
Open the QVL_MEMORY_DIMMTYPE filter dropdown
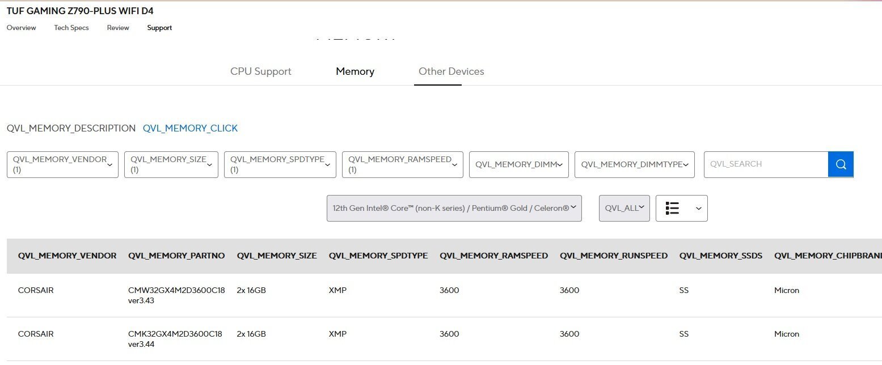click(635, 164)
